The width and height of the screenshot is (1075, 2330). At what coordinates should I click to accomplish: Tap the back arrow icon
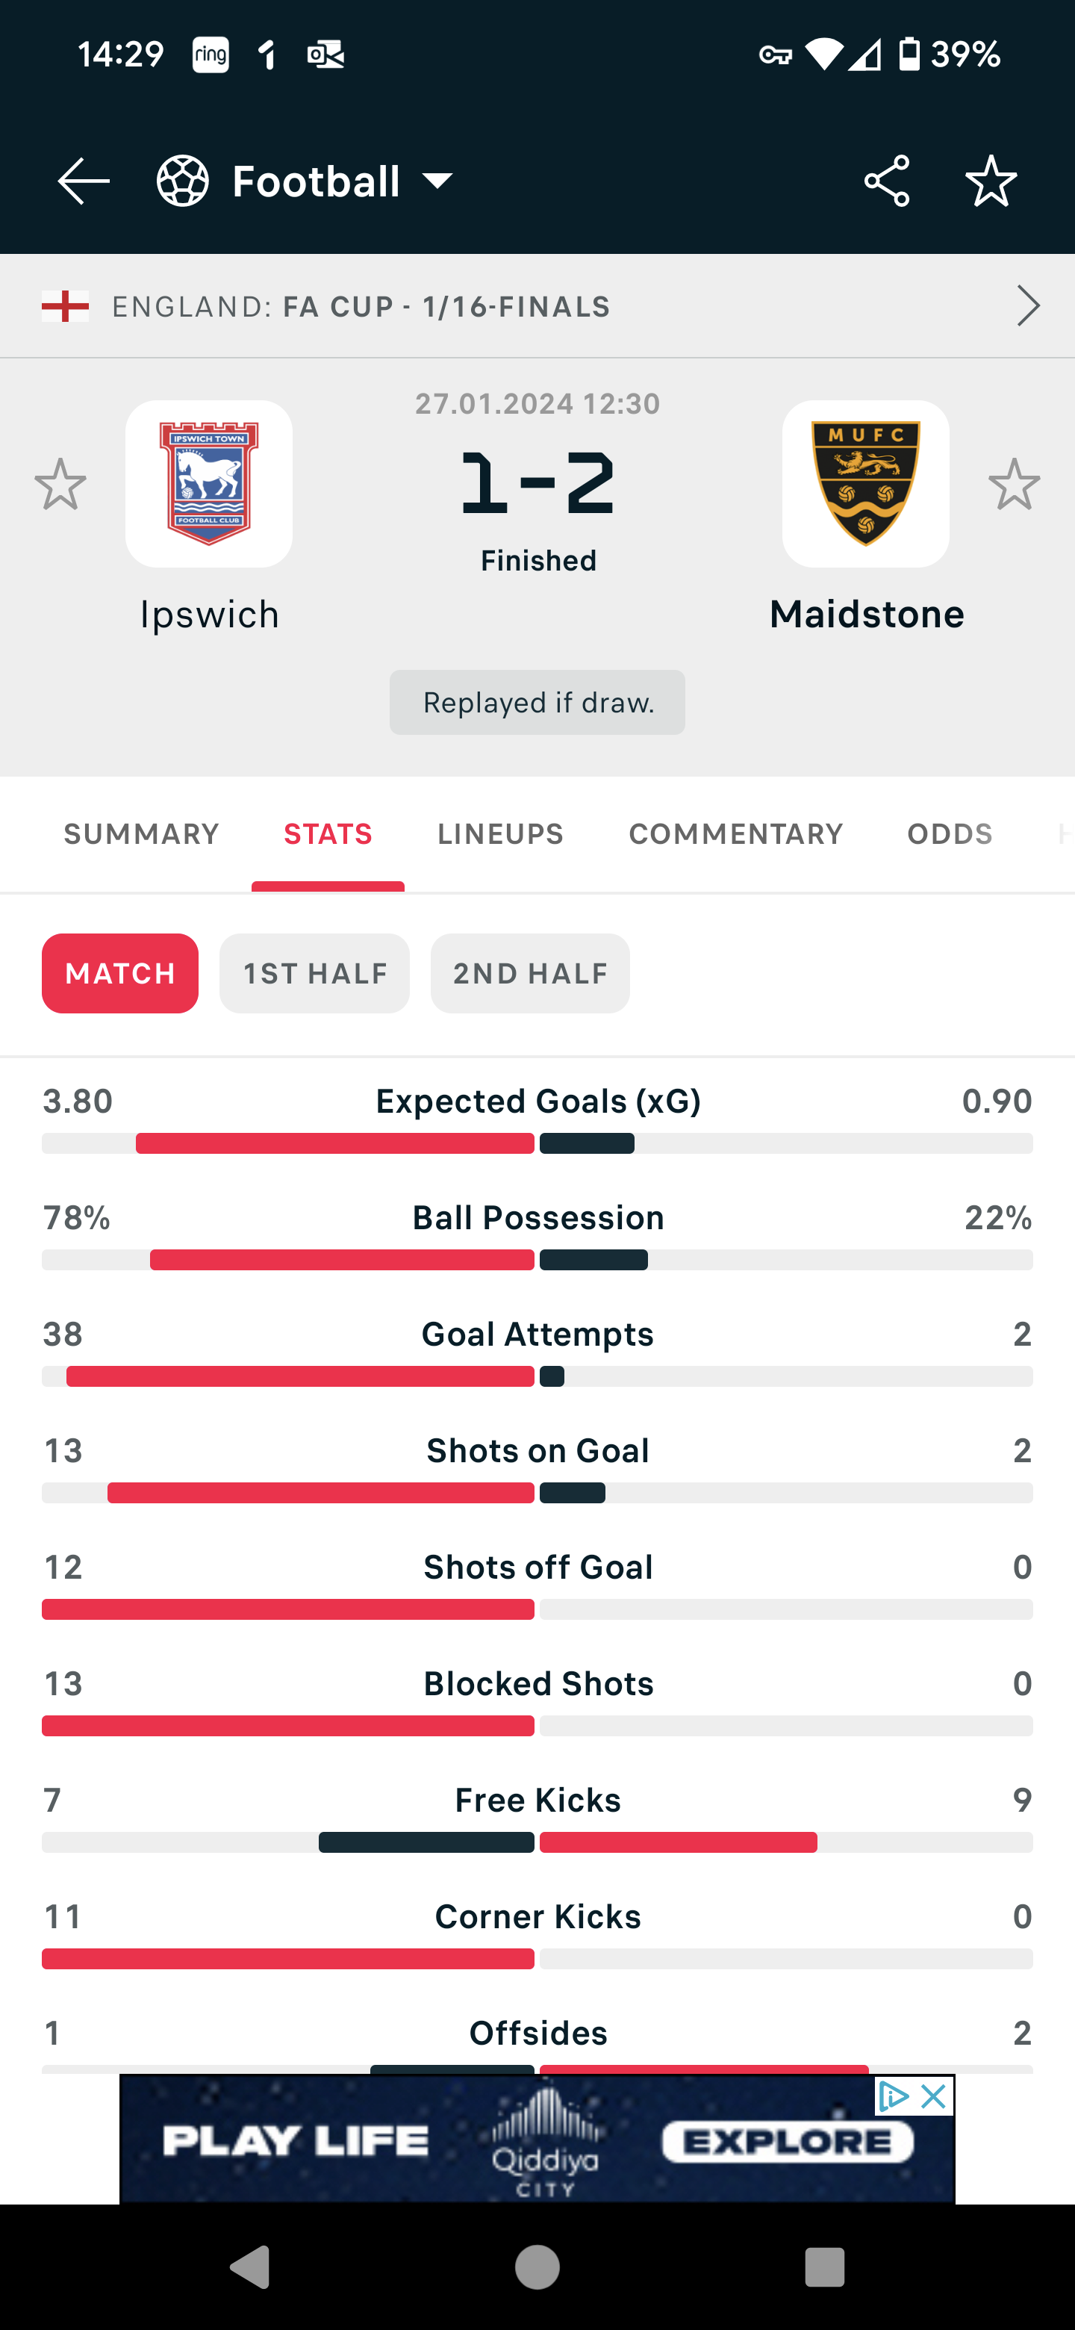click(83, 181)
